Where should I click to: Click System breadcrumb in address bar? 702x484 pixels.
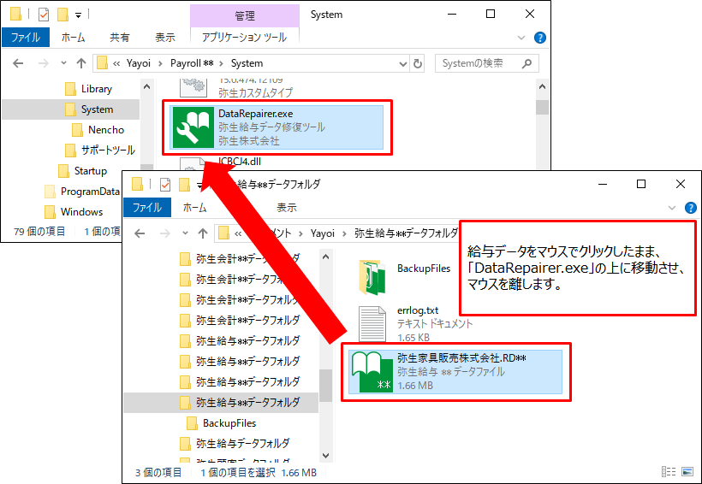[247, 63]
